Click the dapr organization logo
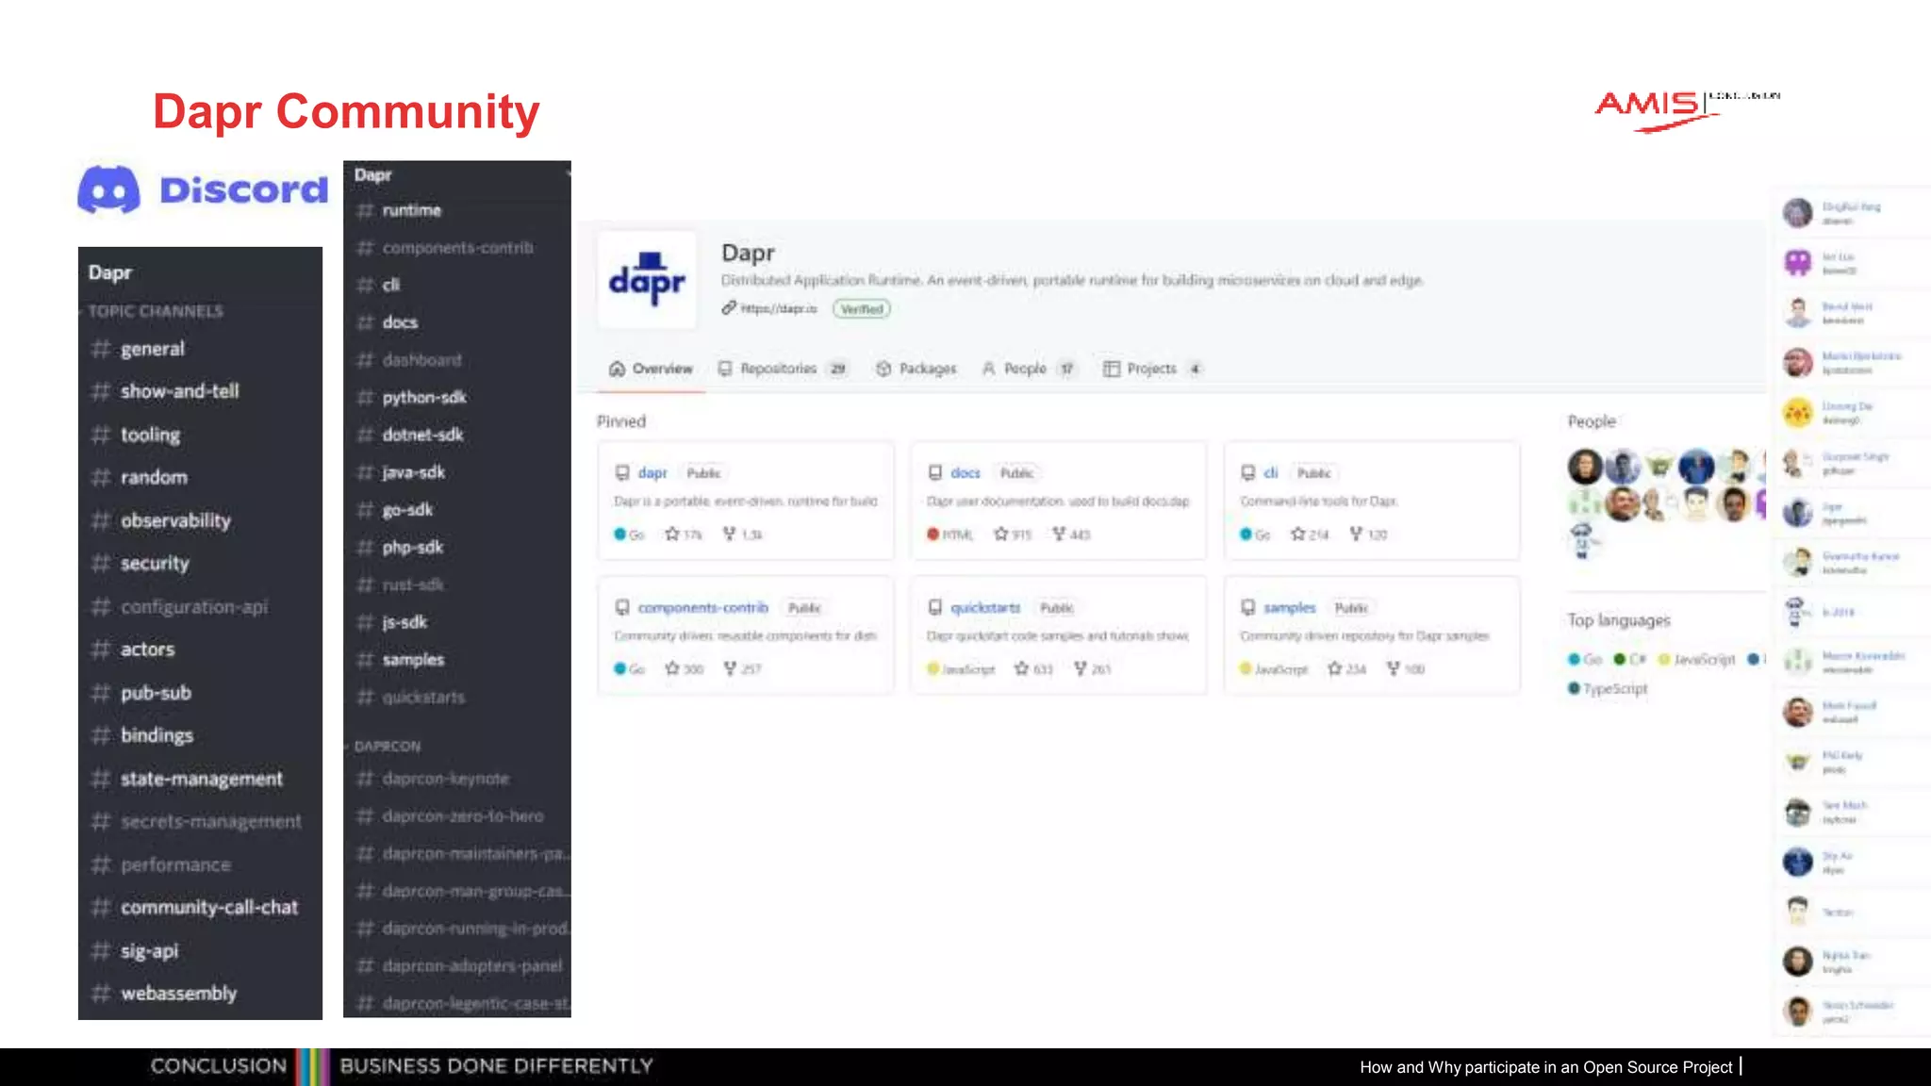Screen dimensions: 1931x1086 [x=647, y=279]
